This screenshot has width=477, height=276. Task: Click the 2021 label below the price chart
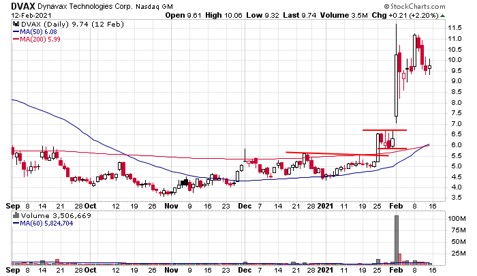click(x=325, y=206)
